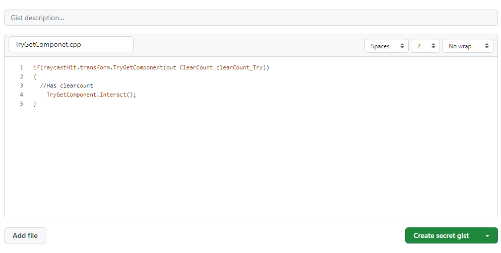
Task: Click the ClearCount type name
Action: pos(196,67)
